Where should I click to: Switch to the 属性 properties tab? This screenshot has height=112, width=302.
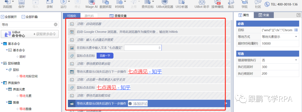(x=244, y=15)
